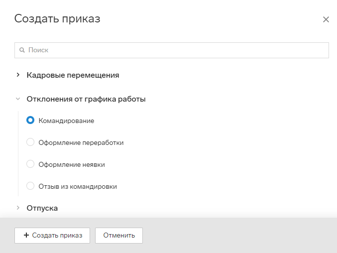Screen dimensions: 337x253
Task: Click the Отзыв из командировки text label
Action: click(x=78, y=187)
